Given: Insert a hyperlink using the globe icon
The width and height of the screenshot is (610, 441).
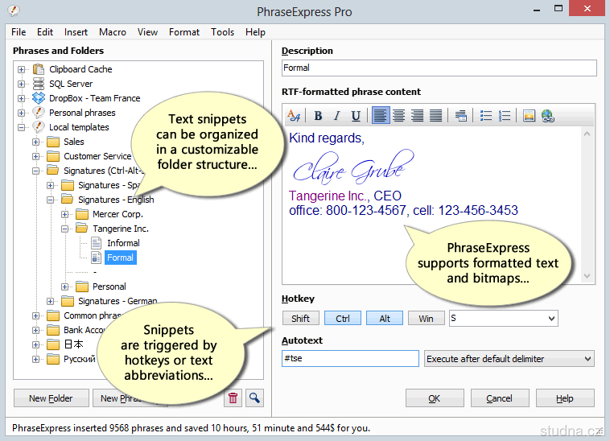Looking at the screenshot, I should 547,116.
